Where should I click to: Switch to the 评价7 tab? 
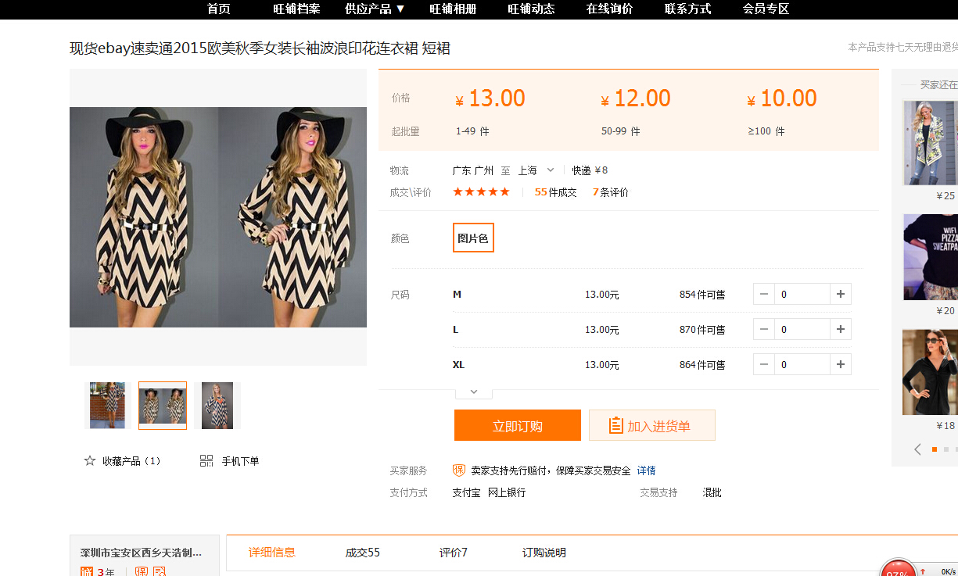coord(453,553)
